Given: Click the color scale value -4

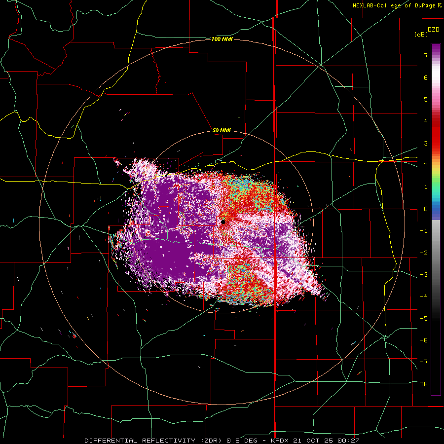Looking at the screenshot, I should coord(424,296).
